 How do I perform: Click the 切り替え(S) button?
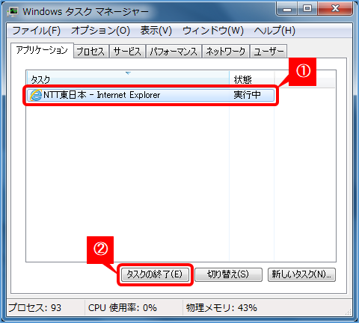coord(228,274)
